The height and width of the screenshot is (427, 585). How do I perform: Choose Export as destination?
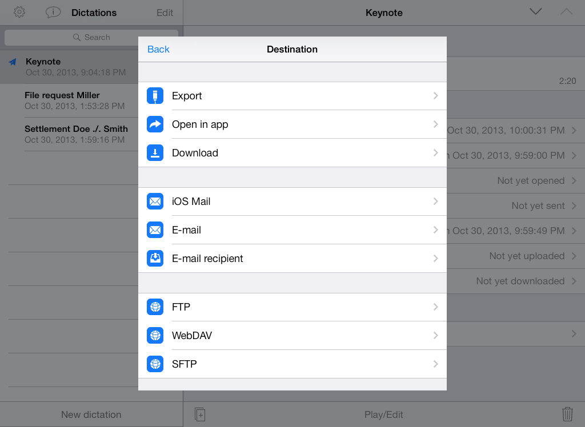[292, 96]
